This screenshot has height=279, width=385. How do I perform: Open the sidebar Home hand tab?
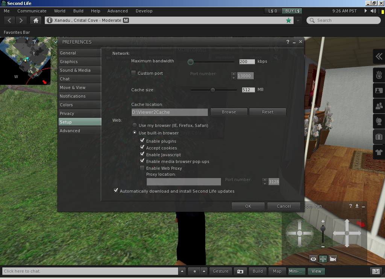click(379, 75)
